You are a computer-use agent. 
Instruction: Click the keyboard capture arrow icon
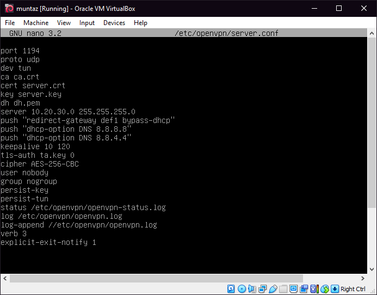(x=335, y=289)
